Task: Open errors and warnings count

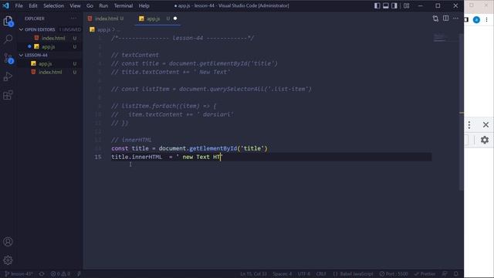Action: [x=60, y=274]
